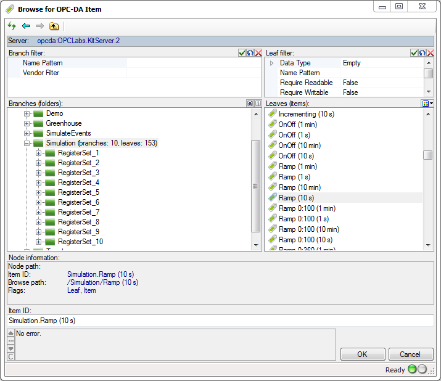This screenshot has height=381, width=441.
Task: Apply the leaf filter with the green checkmark
Action: coord(414,54)
